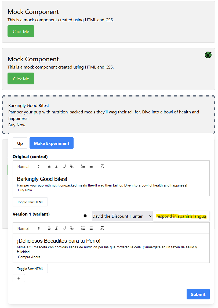Click bold icon in Original editor toolbar
This screenshot has width=218, height=308.
click(49, 167)
